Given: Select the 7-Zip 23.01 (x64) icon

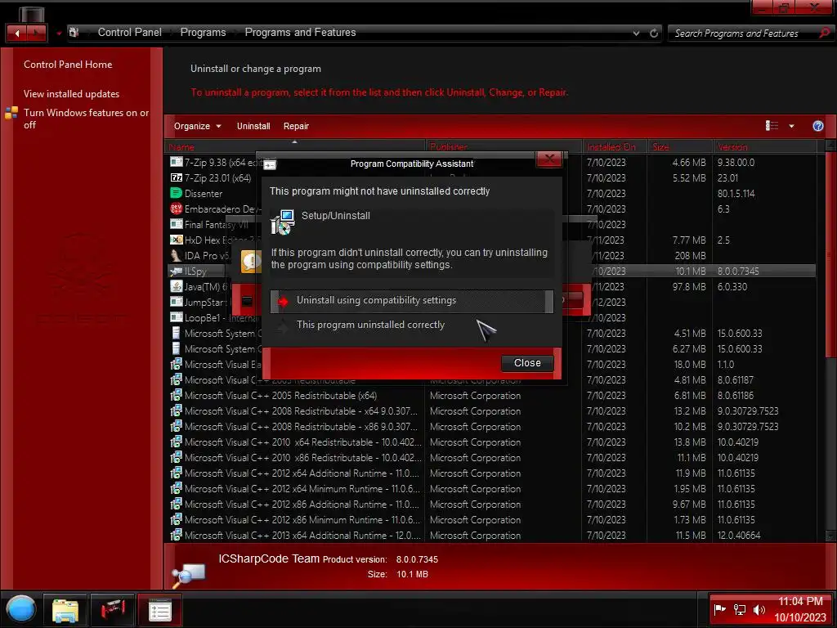Looking at the screenshot, I should 176,177.
